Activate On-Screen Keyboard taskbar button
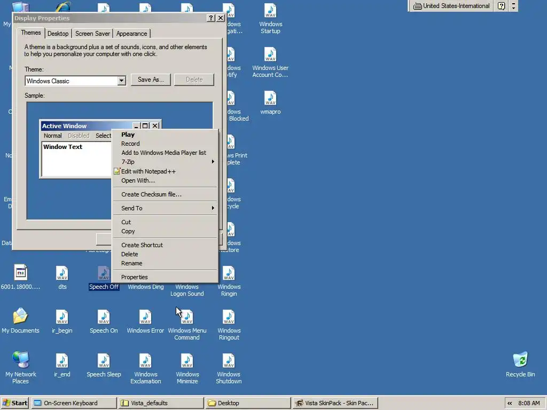The image size is (547, 410). [x=74, y=403]
